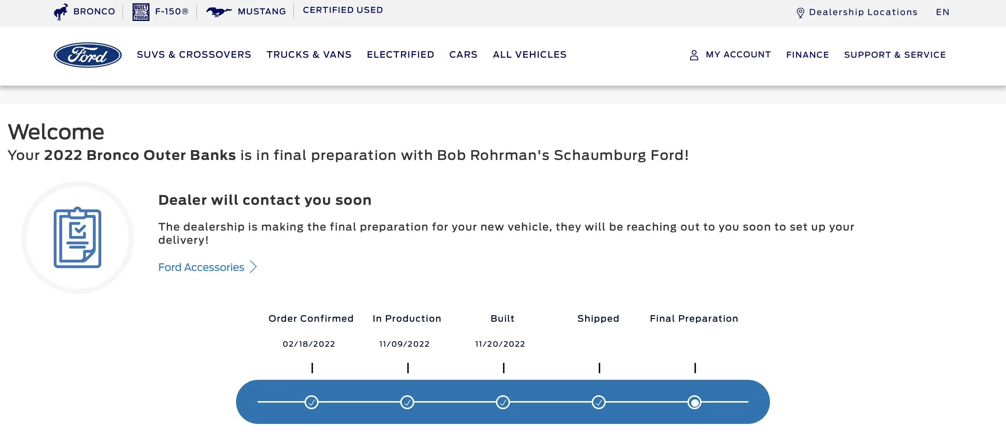
Task: Click the Built Ford Tough F-150 badge
Action: tap(141, 12)
